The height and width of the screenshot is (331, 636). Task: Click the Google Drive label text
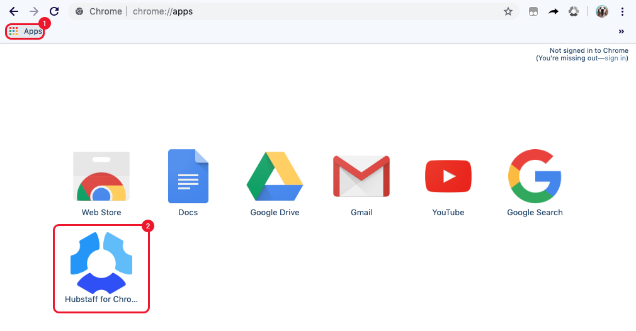coord(275,212)
